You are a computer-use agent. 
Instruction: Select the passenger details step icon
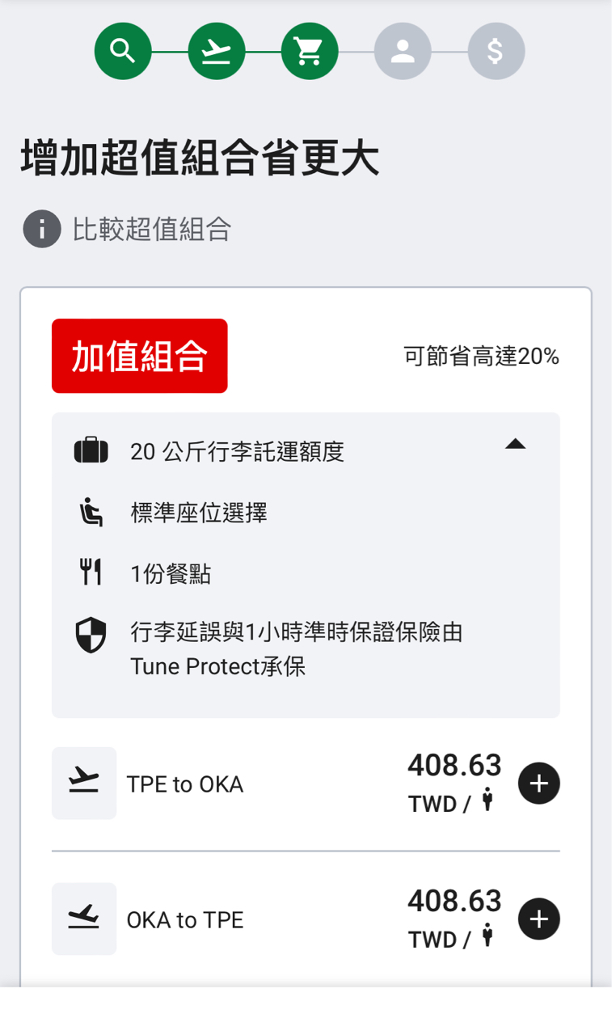coord(403,51)
